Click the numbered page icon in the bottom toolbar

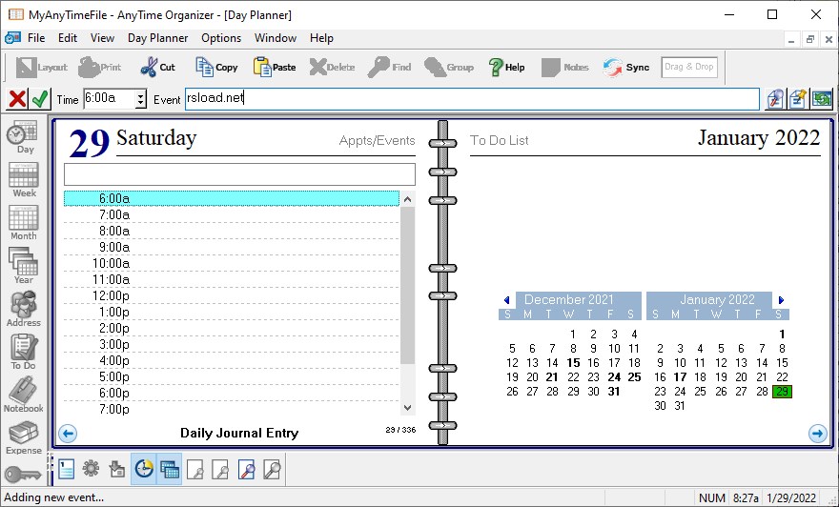[66, 470]
